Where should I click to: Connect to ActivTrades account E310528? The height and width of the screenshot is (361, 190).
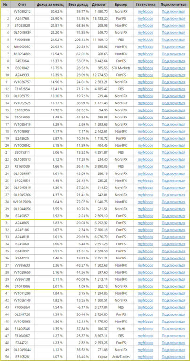[x=174, y=357]
